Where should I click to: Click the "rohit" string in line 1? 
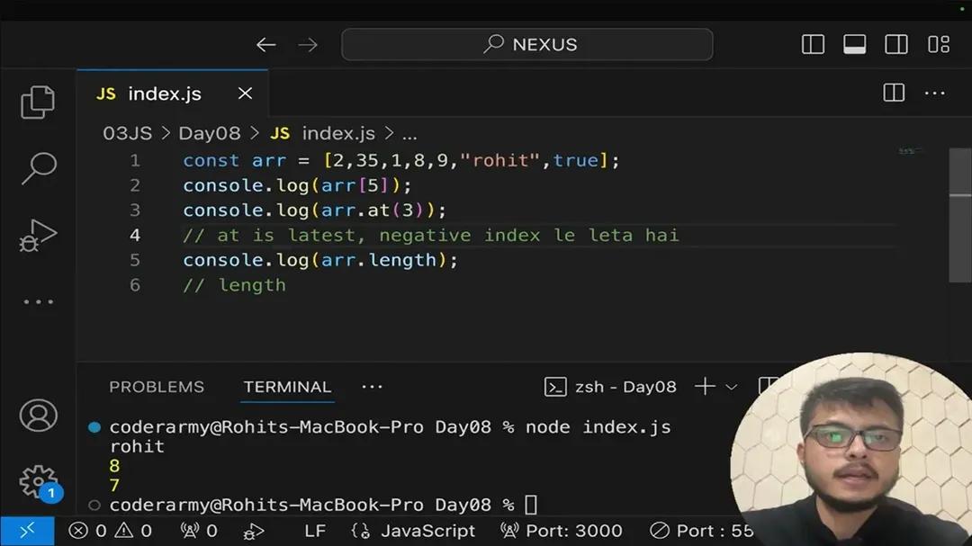coord(500,160)
